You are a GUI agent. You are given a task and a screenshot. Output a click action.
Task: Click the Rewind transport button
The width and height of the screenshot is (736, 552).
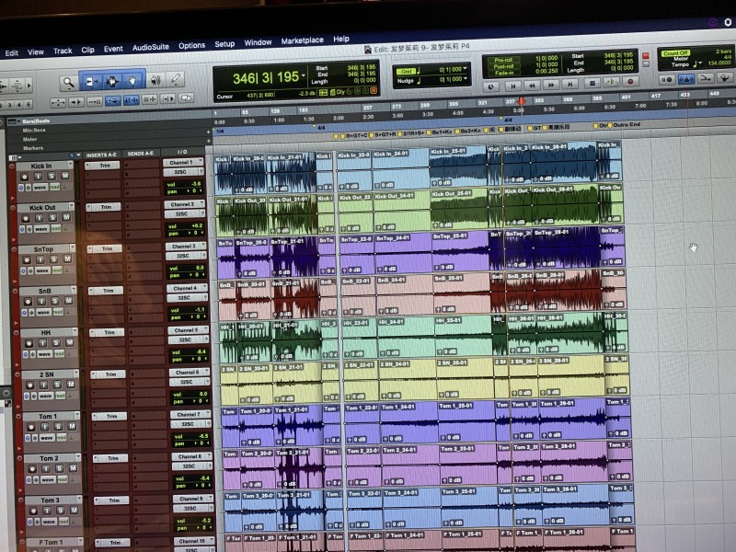pos(532,85)
